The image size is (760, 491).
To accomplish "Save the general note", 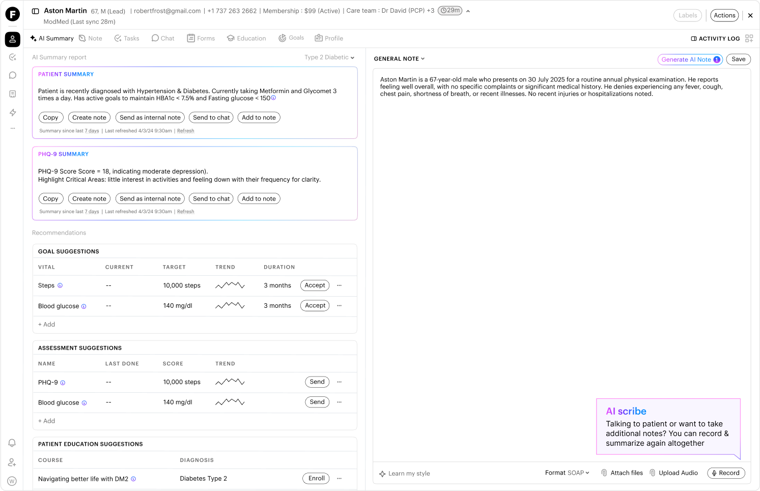I will [x=738, y=60].
